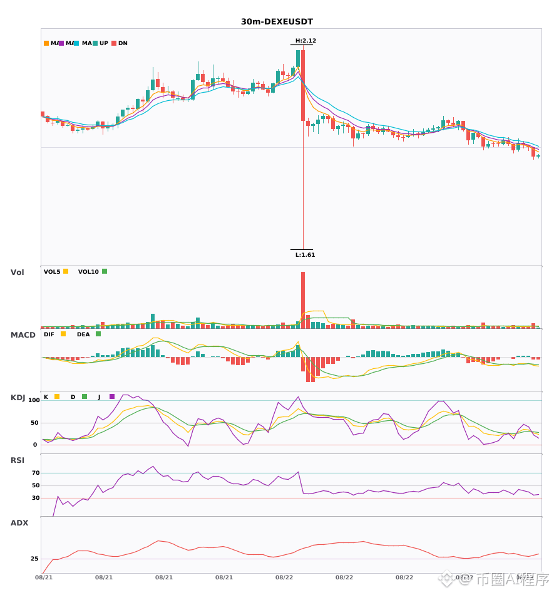Image resolution: width=554 pixels, height=595 pixels.
Task: Click the cyan MA legend swatch
Action: 76,43
